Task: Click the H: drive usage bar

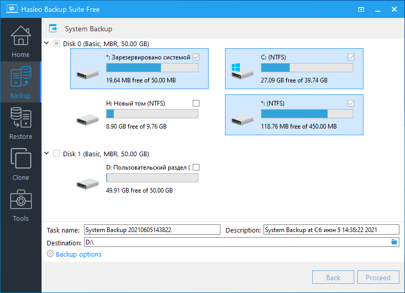Action: click(x=152, y=114)
